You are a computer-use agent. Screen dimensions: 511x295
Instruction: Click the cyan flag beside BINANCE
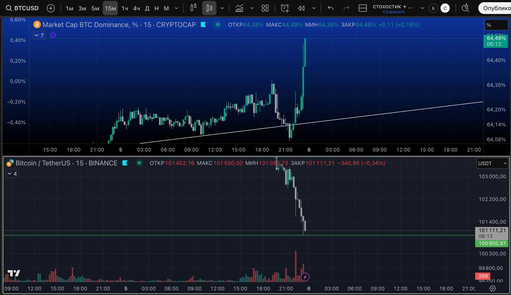click(x=125, y=163)
